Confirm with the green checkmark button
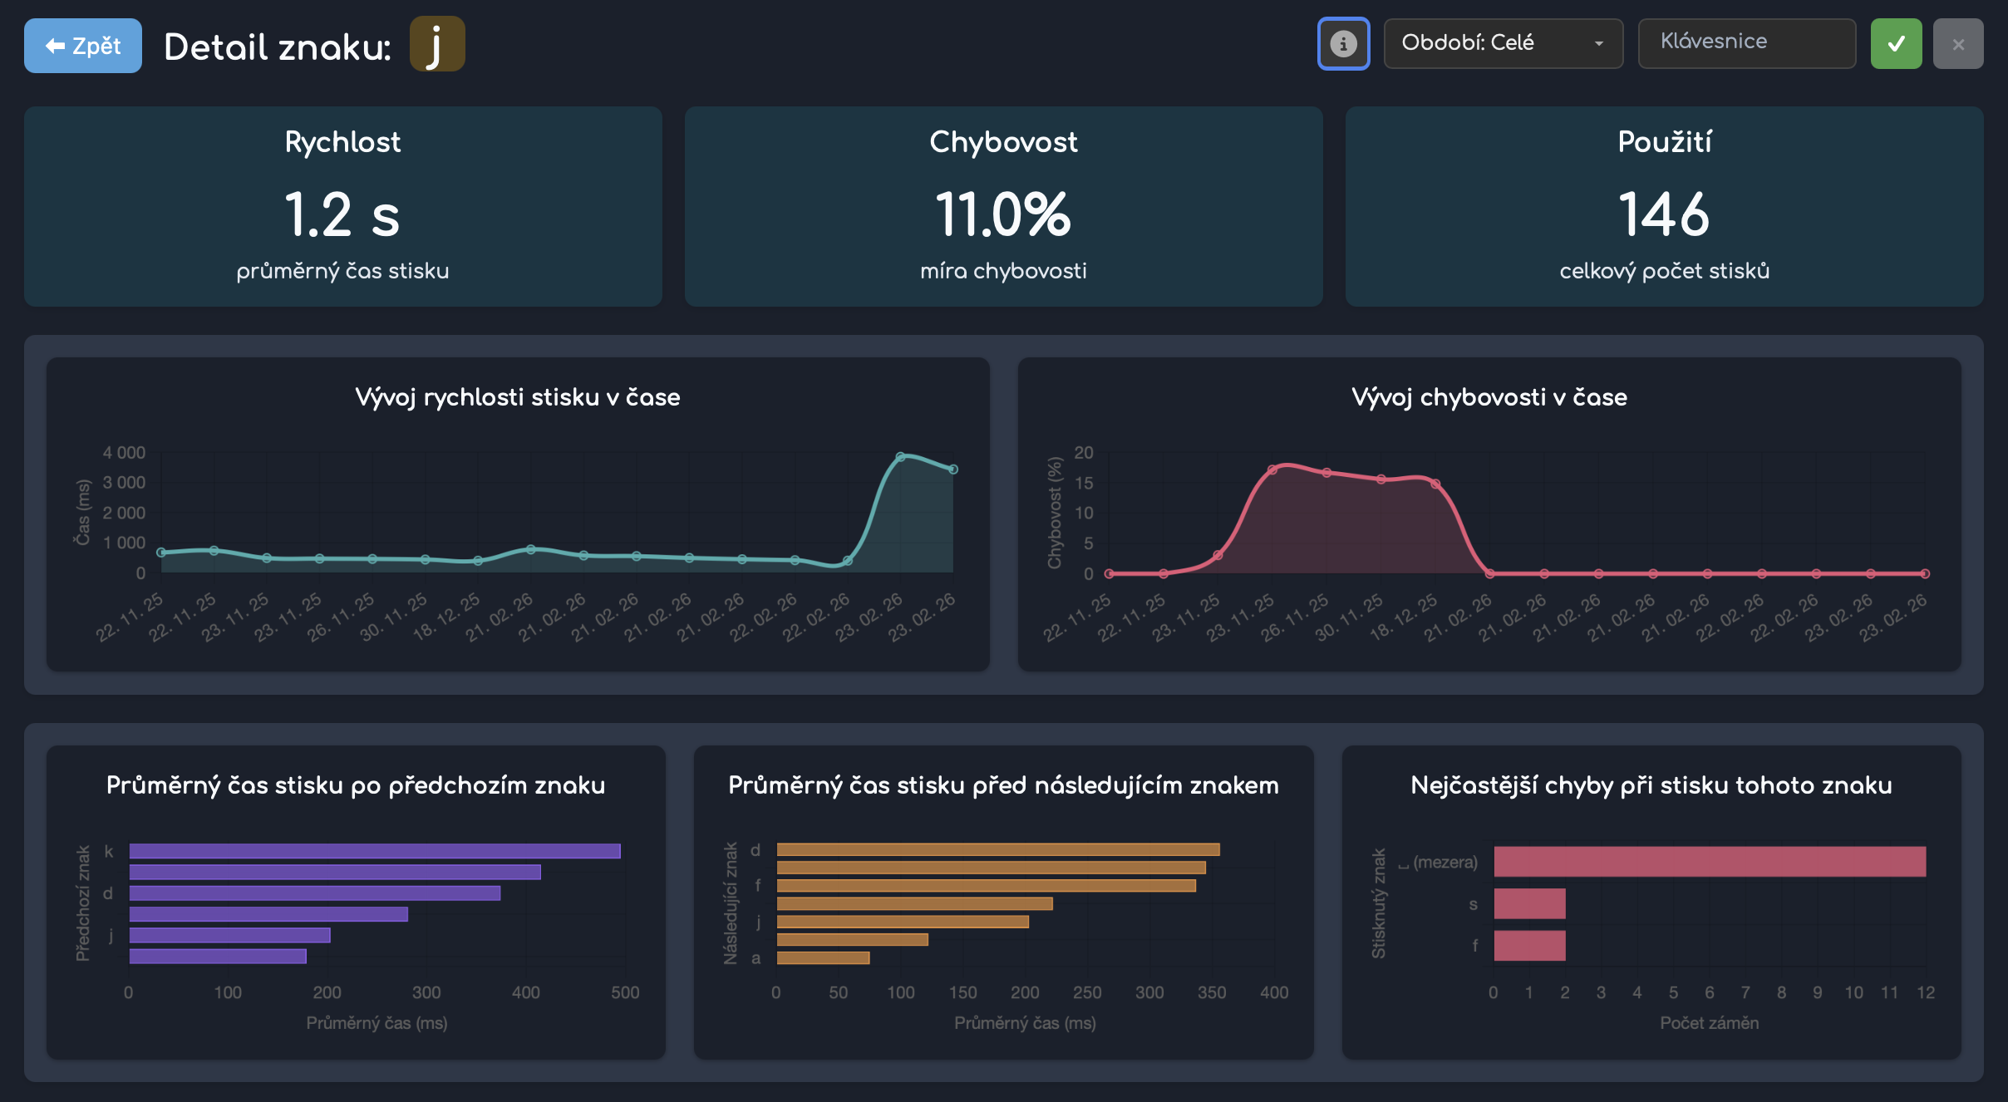The image size is (2008, 1102). tap(1896, 44)
